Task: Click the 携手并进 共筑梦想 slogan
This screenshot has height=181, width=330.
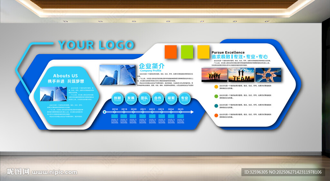Action: point(66,81)
